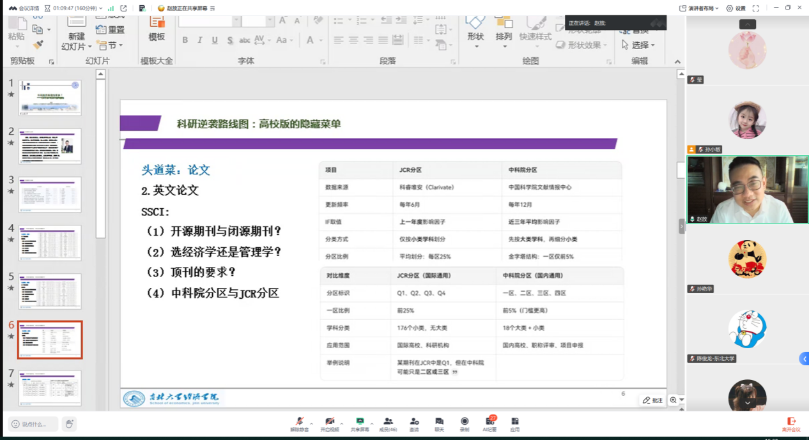Unmute the microphone in meeting toolbar
Screen dimensions: 809x440
coord(298,422)
